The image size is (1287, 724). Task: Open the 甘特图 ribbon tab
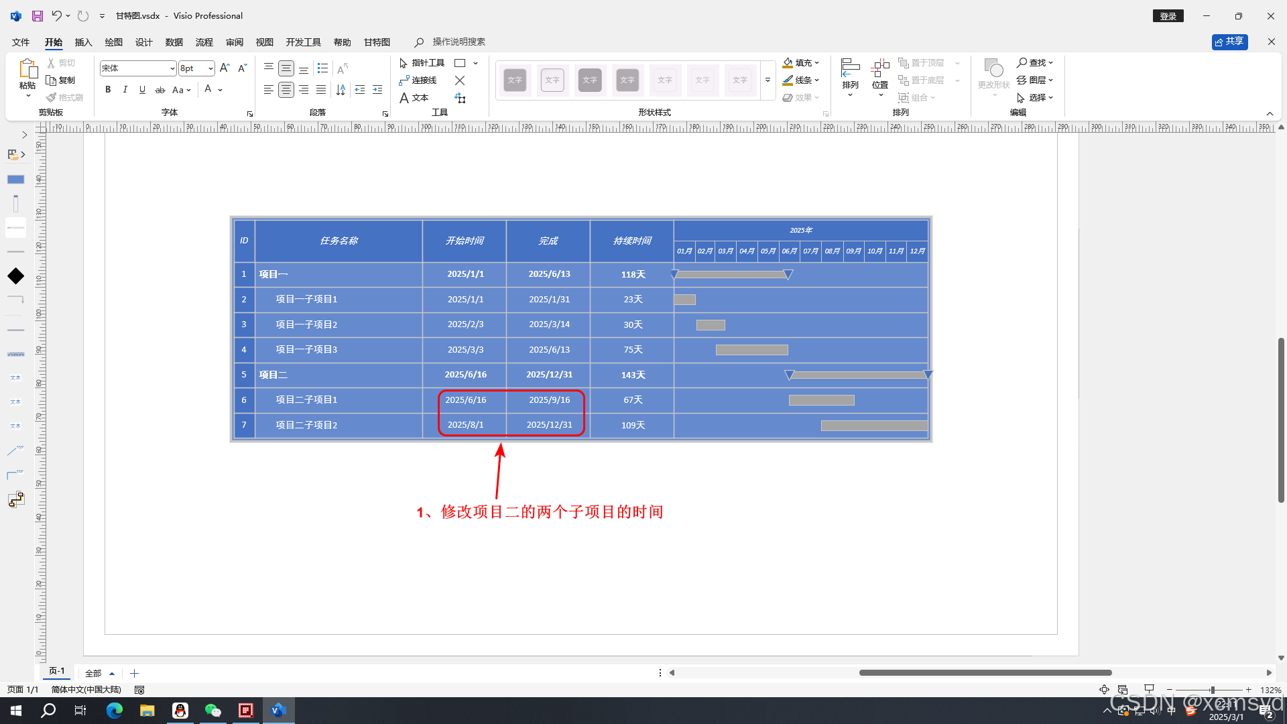(x=377, y=42)
